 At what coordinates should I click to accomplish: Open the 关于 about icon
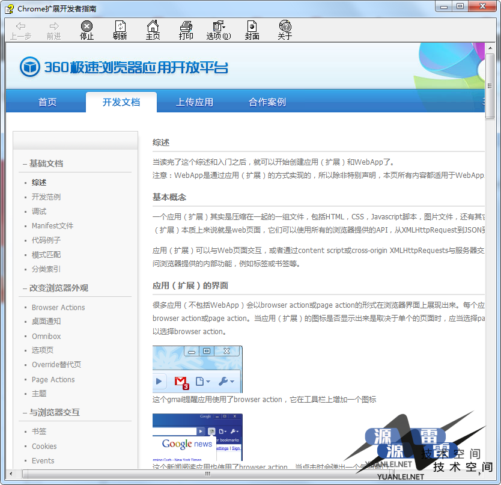pyautogui.click(x=285, y=26)
